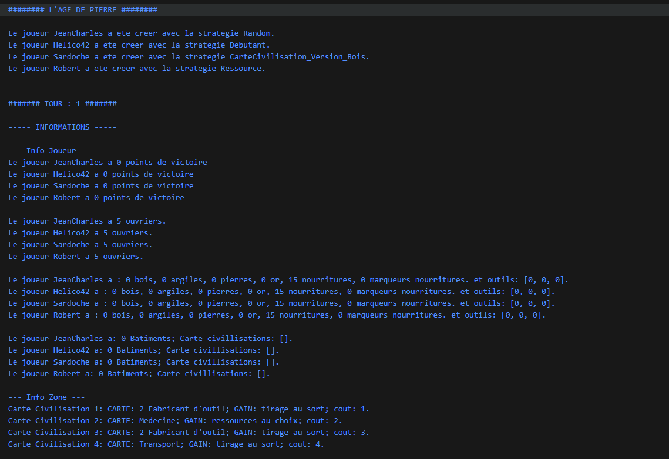669x459 pixels.
Task: Click the INFORMATIONS section heading
Action: pos(62,127)
